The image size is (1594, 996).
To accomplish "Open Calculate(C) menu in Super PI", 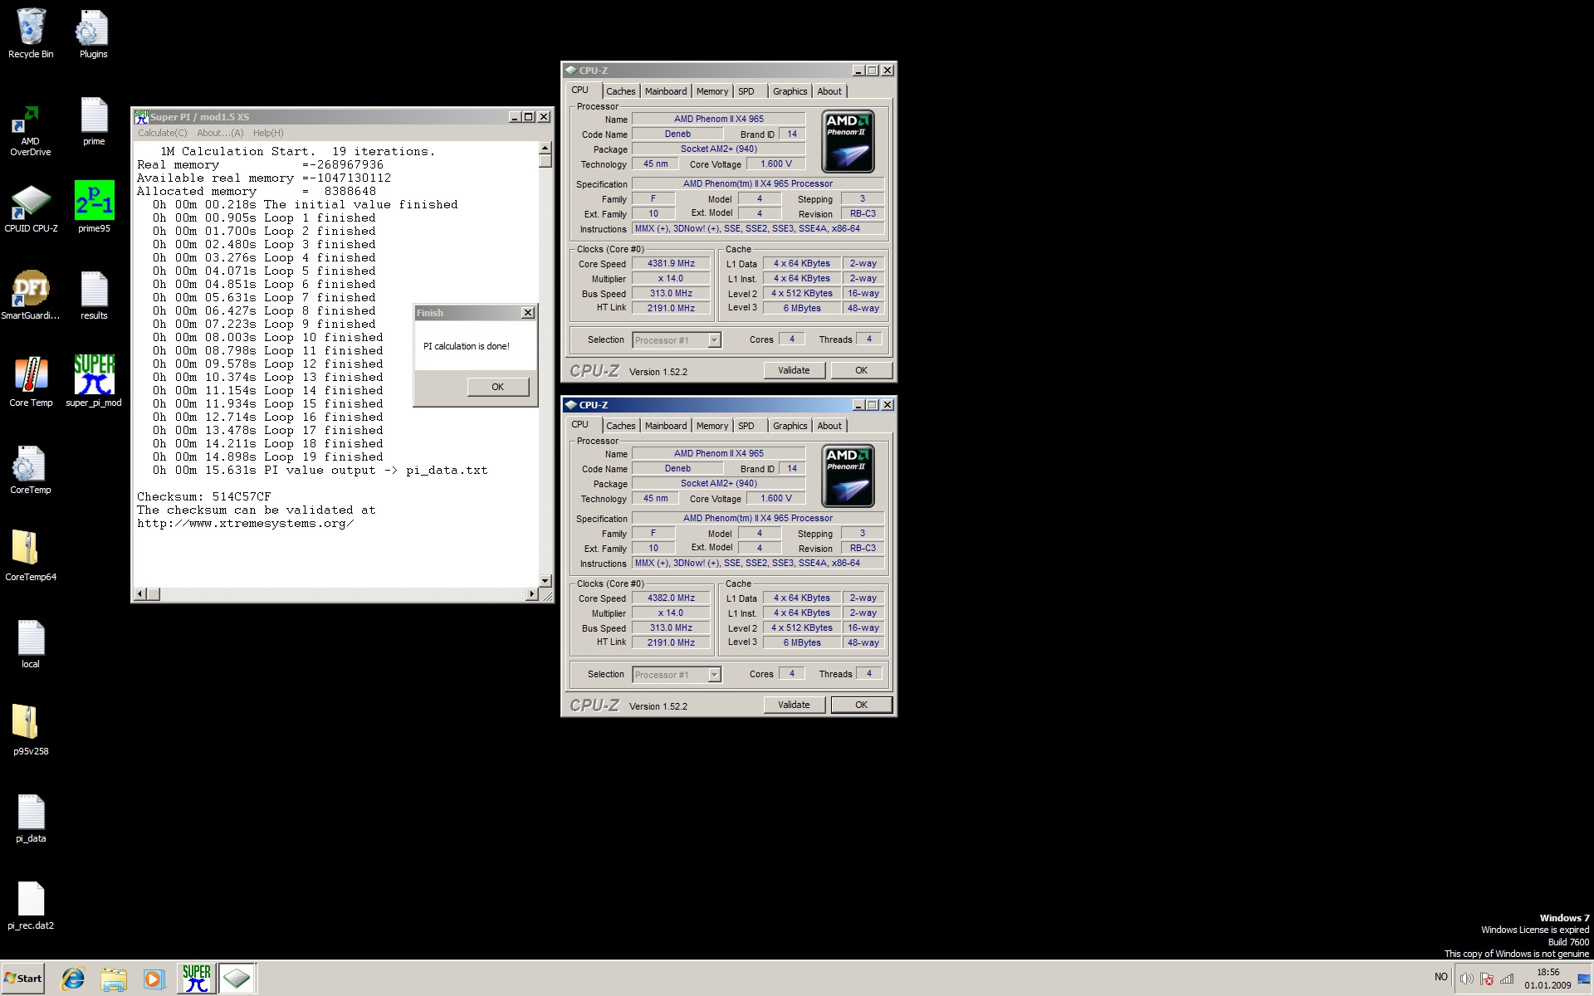I will click(163, 133).
